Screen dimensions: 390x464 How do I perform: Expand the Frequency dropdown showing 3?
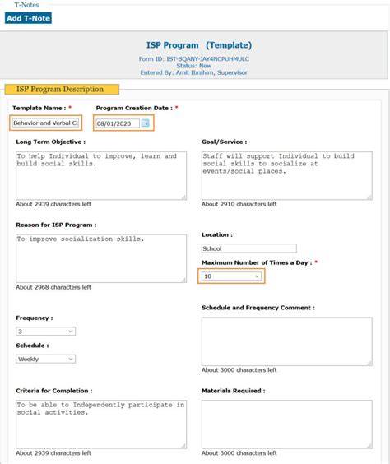click(45, 332)
